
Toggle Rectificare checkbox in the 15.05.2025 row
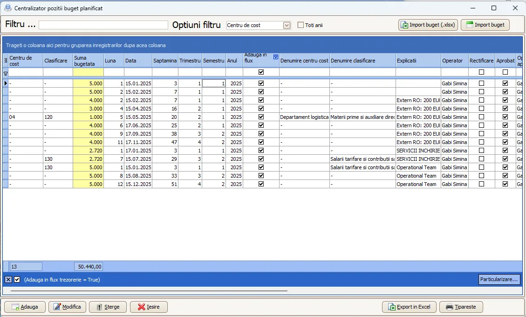point(481,117)
